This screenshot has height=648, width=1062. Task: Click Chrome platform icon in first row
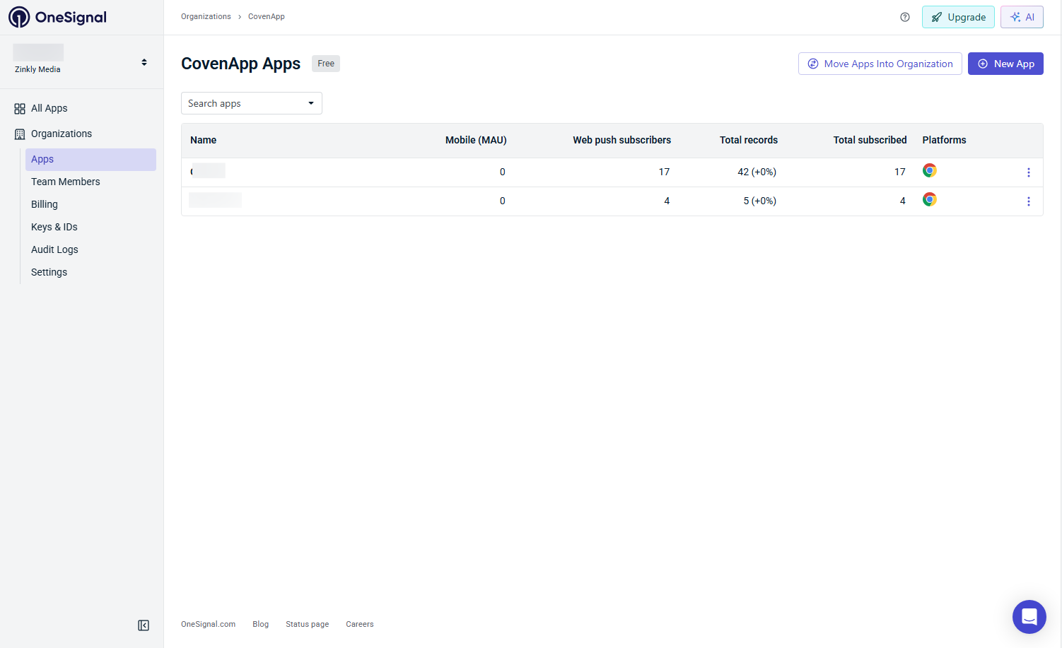point(930,170)
